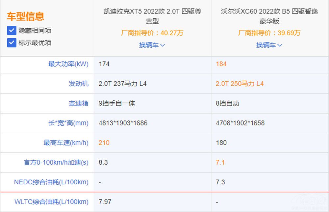Screen dimensions: 329x212
Task: Select the NEDC综合油耗 row label
Action: tap(54, 182)
